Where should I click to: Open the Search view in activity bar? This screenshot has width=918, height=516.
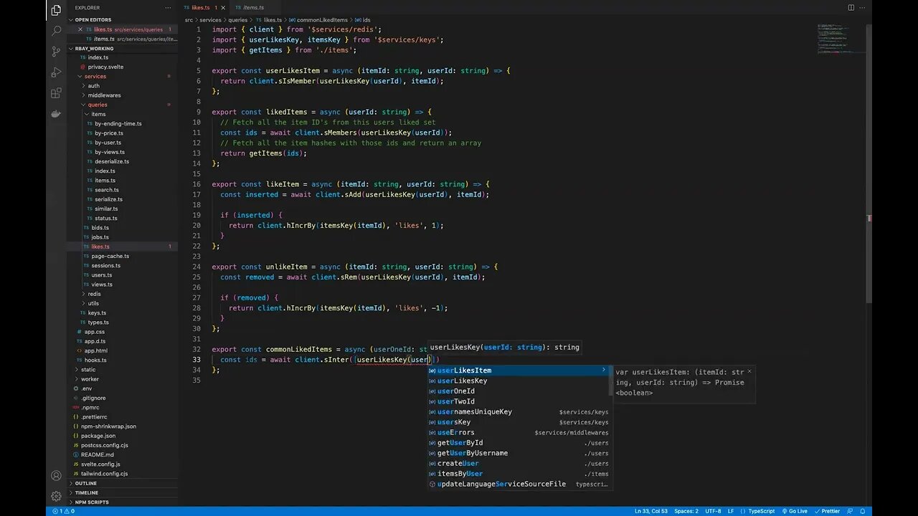click(x=56, y=31)
